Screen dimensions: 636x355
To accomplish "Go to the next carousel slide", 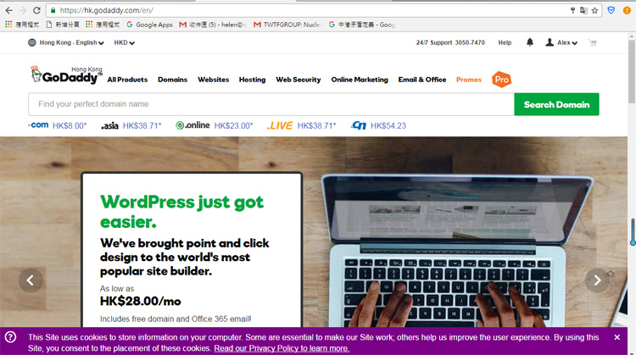I will pyautogui.click(x=597, y=280).
